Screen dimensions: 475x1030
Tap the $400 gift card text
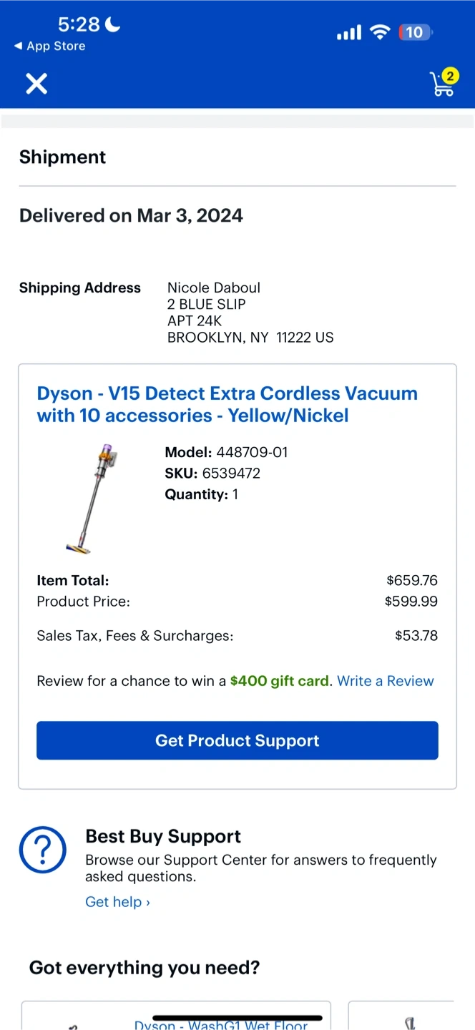280,681
